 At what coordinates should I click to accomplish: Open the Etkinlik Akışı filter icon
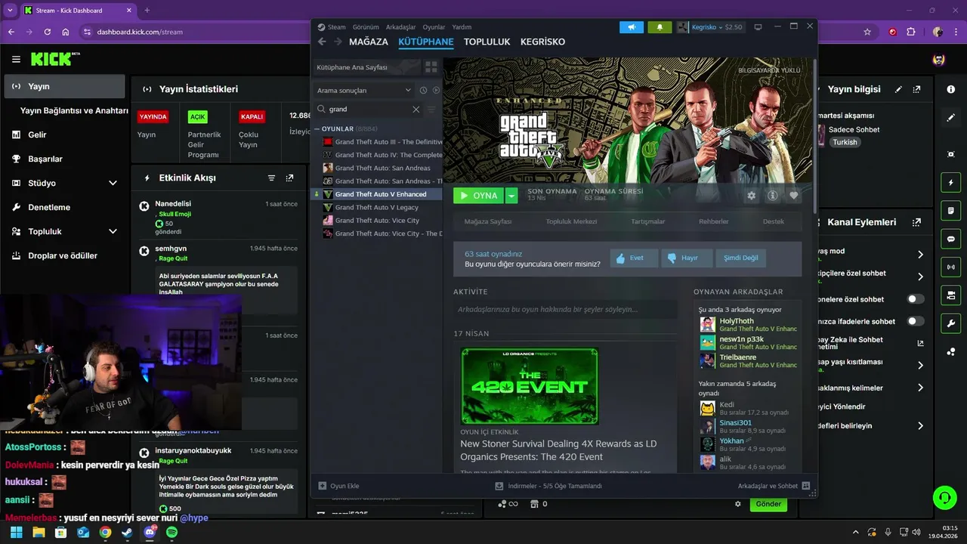(271, 178)
